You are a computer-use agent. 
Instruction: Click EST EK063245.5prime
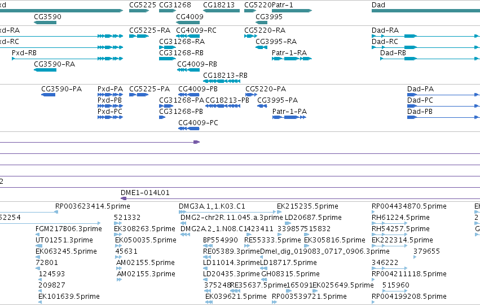(37, 257)
